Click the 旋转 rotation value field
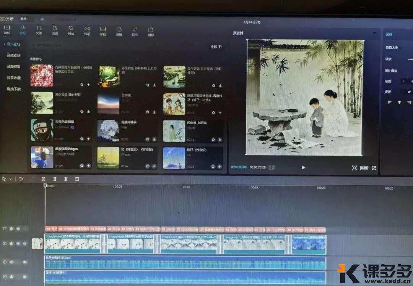 [406, 92]
